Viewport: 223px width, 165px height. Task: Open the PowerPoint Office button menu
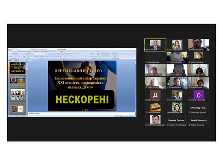(9, 50)
